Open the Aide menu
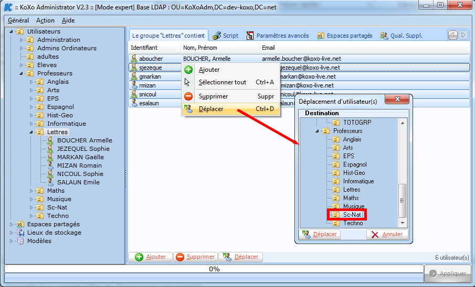The height and width of the screenshot is (287, 475). (68, 20)
